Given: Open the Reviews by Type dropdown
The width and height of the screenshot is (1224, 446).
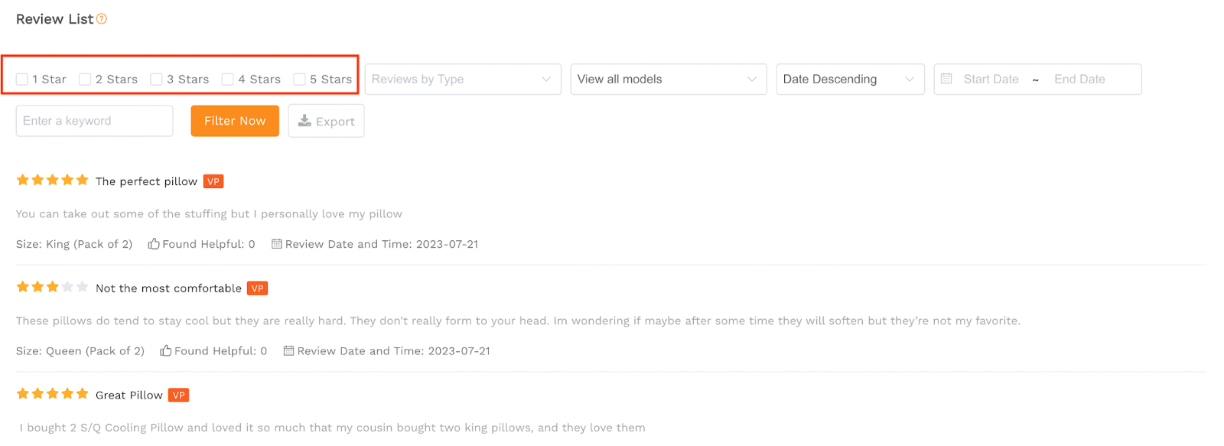Looking at the screenshot, I should [463, 80].
